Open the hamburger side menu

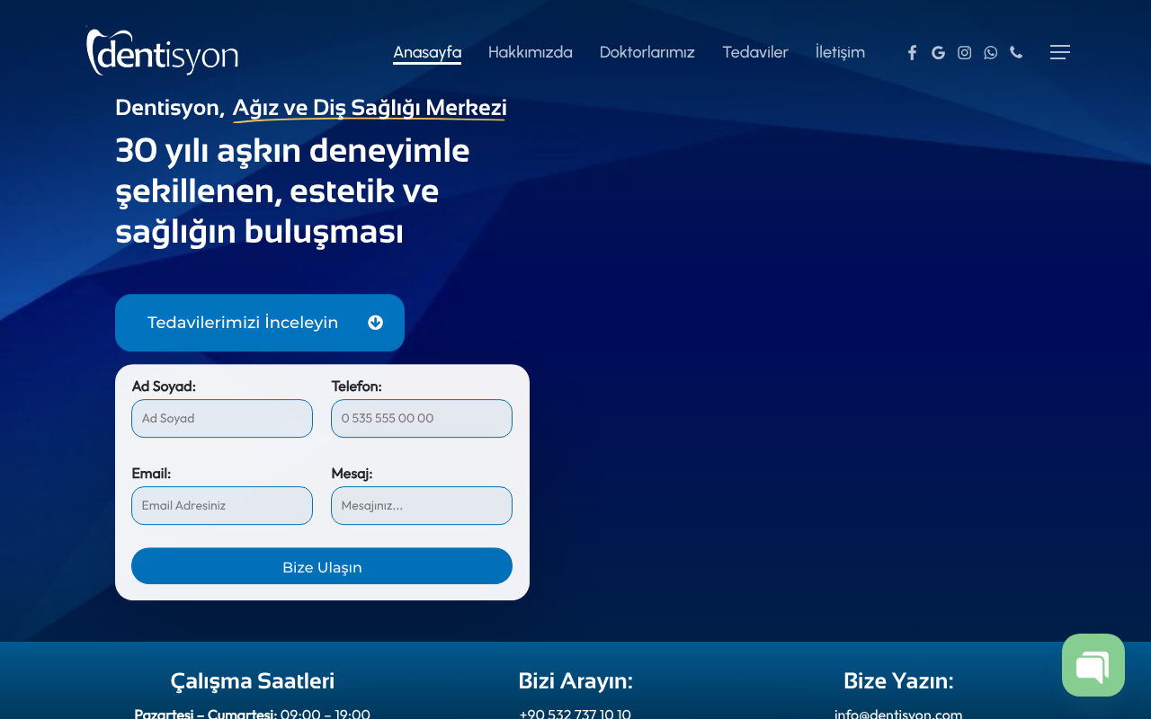tap(1060, 52)
